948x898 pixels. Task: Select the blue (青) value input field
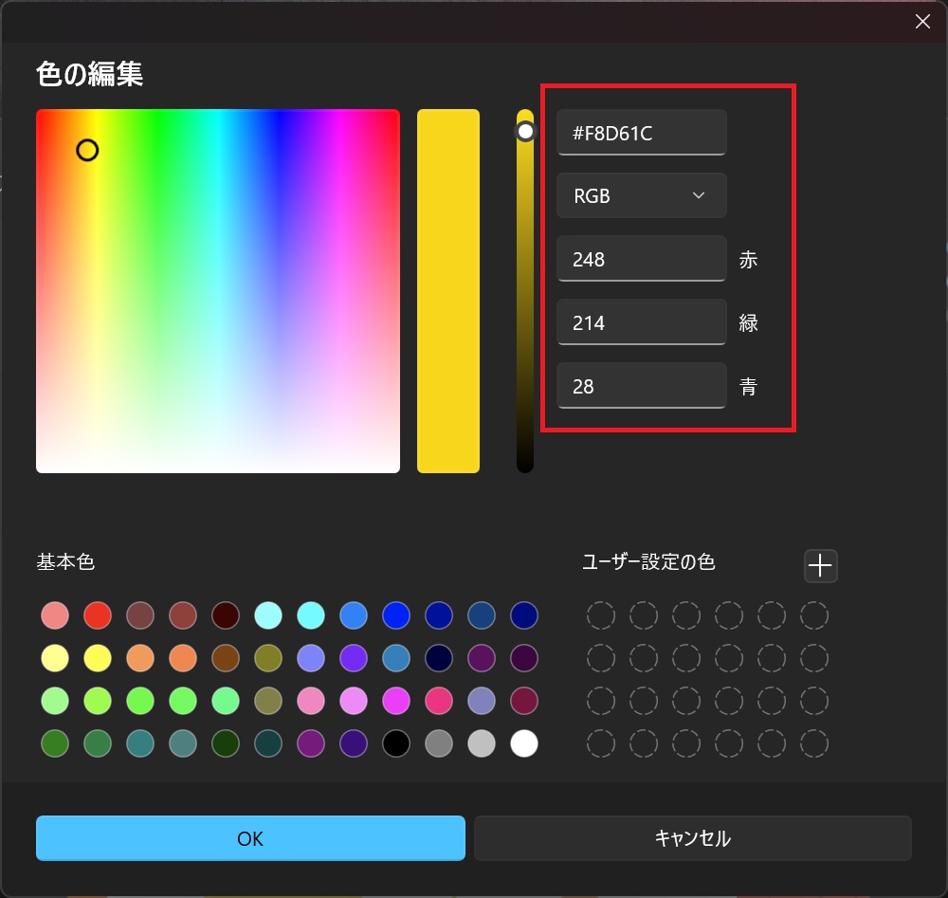click(641, 386)
